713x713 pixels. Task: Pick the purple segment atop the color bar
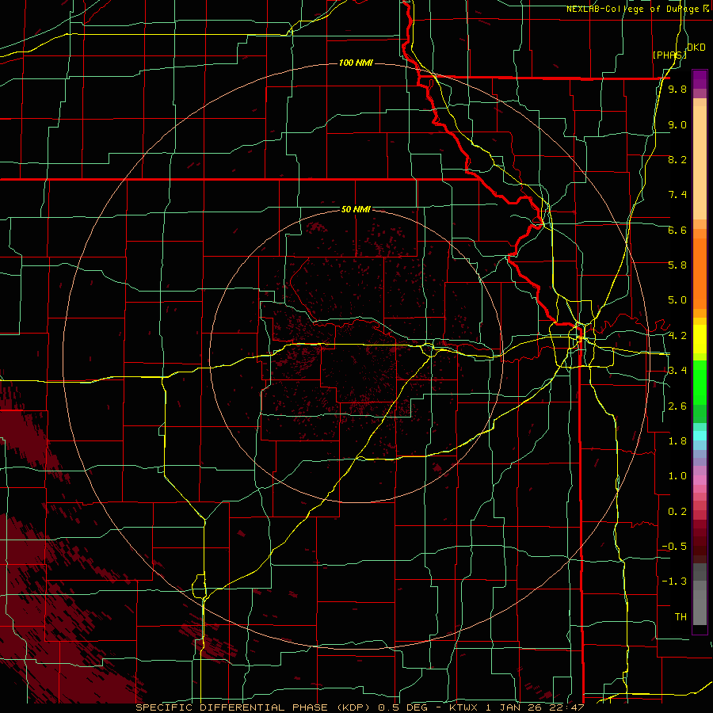pos(700,79)
